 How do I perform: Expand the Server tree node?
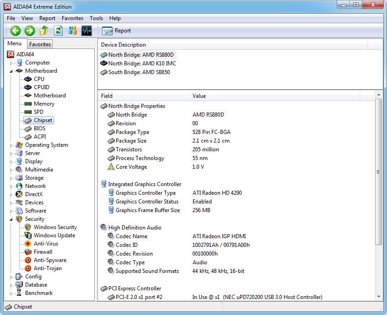click(x=11, y=154)
